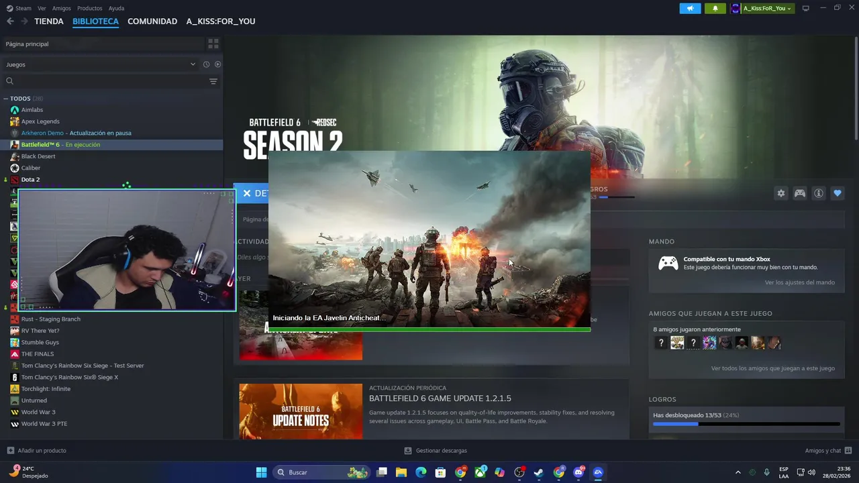The height and width of the screenshot is (483, 859).
Task: Open Amigos y chat
Action: tap(823, 451)
